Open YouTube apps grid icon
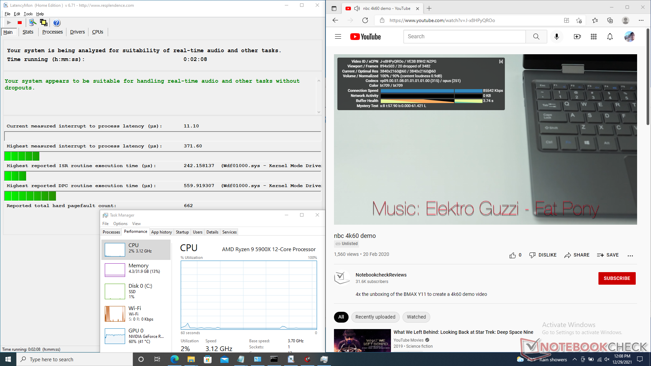The width and height of the screenshot is (651, 366). pyautogui.click(x=593, y=37)
